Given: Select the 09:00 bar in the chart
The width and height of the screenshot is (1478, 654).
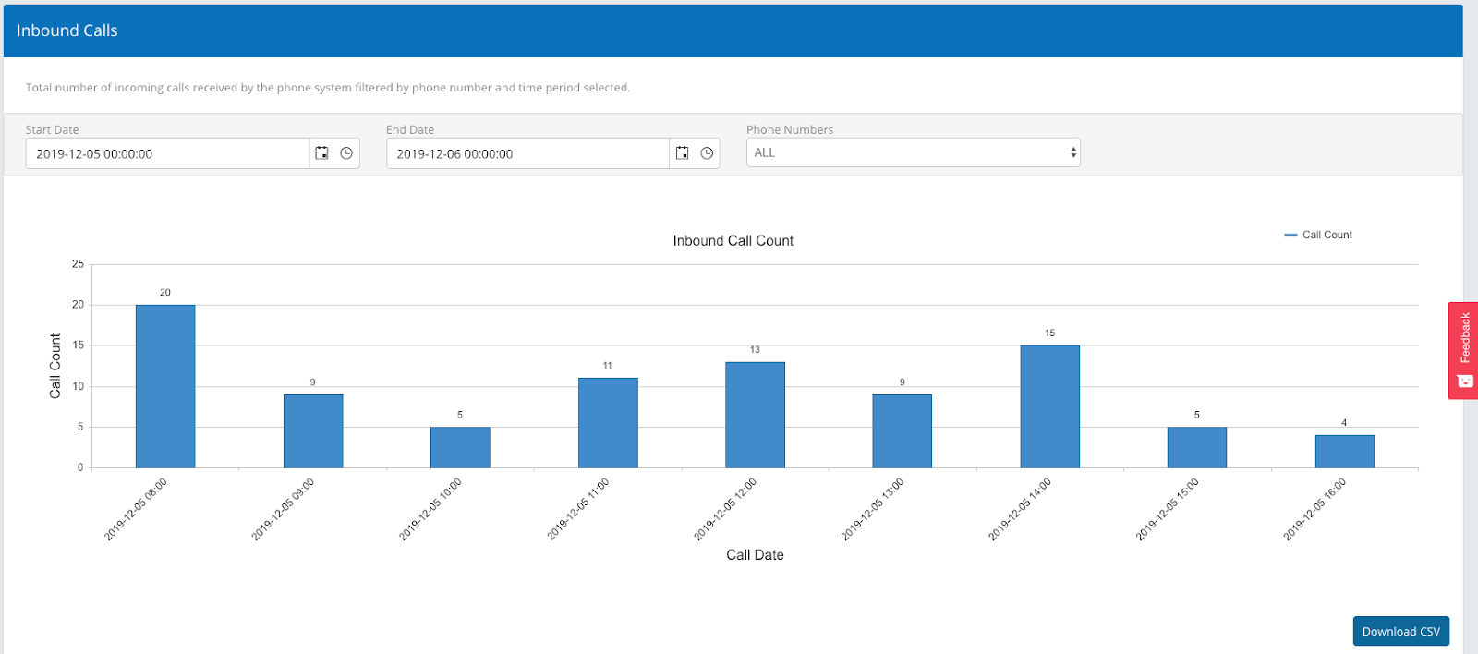Looking at the screenshot, I should pyautogui.click(x=313, y=431).
